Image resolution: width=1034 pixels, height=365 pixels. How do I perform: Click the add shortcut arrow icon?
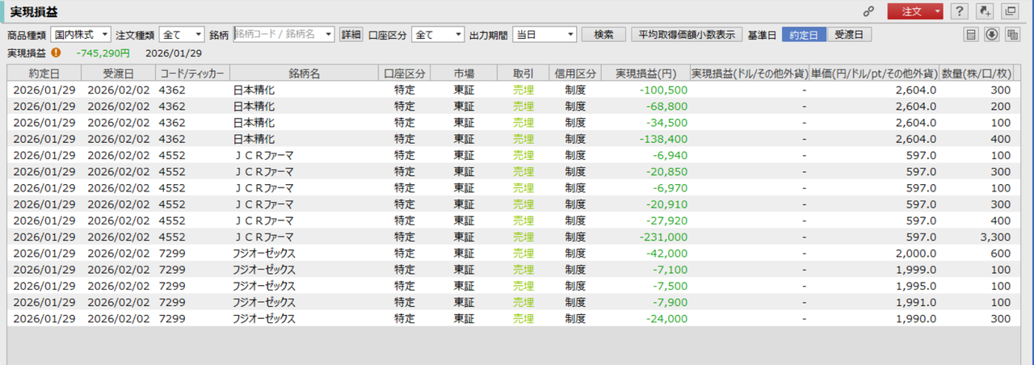[984, 11]
